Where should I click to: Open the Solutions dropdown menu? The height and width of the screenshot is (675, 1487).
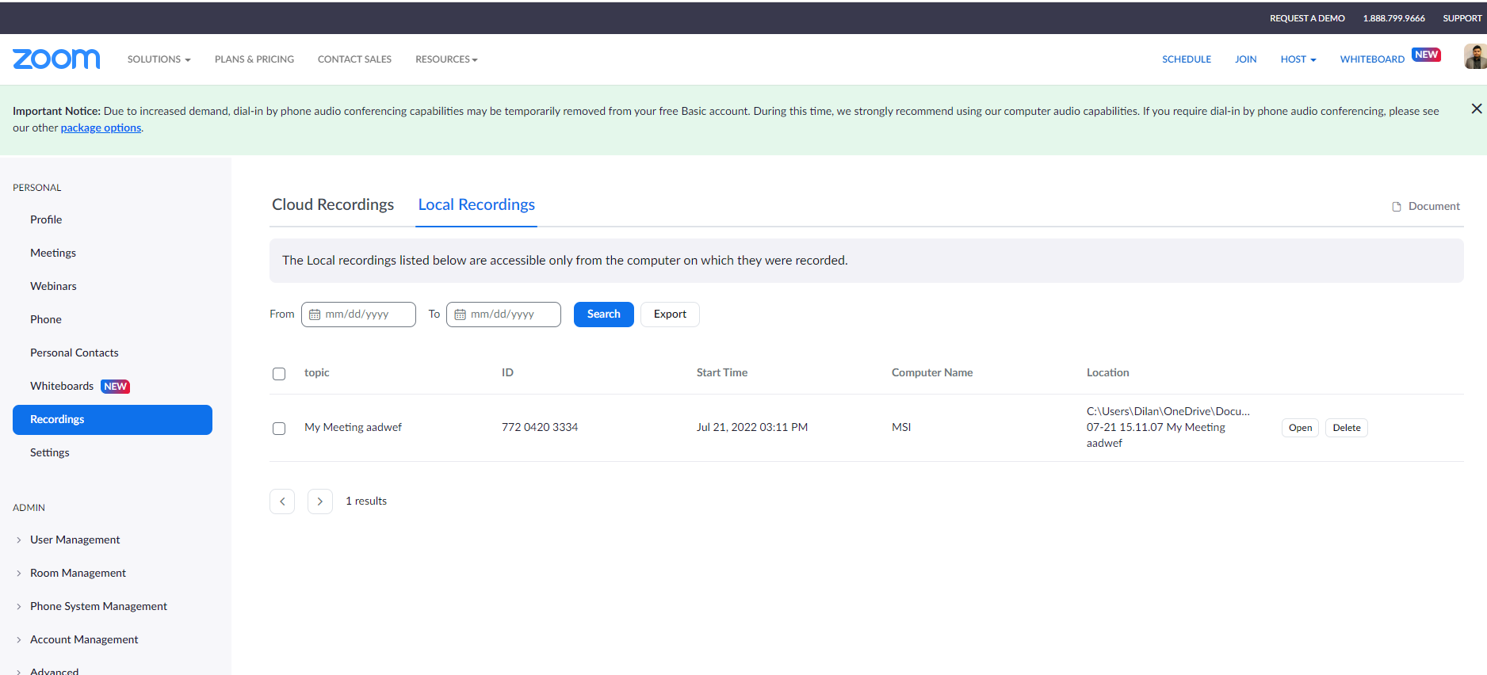coord(159,59)
